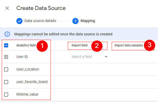The image size is (158, 102).
Task: Go back to Data source details step
Action: pos(40,21)
